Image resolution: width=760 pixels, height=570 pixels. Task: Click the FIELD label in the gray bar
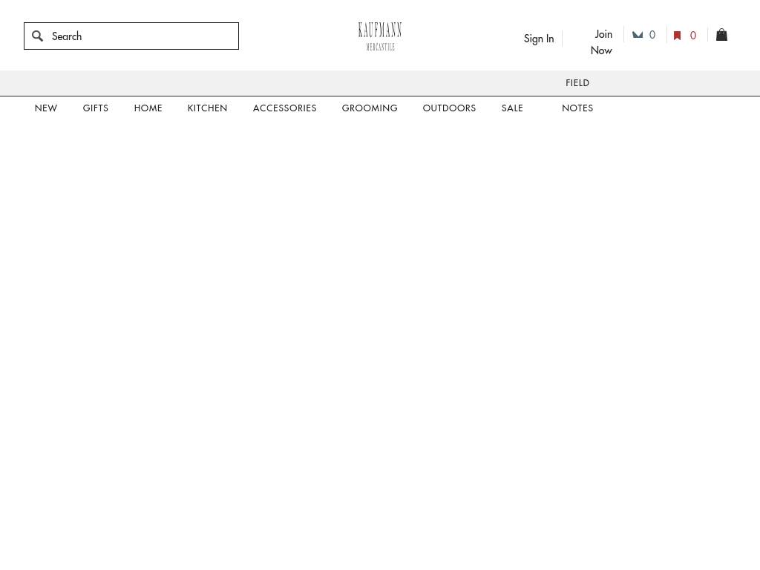click(x=577, y=83)
